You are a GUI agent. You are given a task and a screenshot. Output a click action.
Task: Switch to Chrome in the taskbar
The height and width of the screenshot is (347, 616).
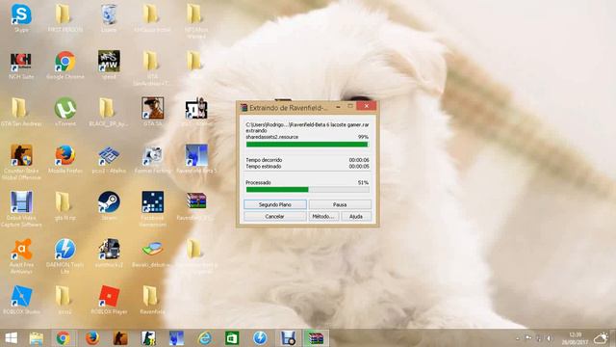coord(63,338)
